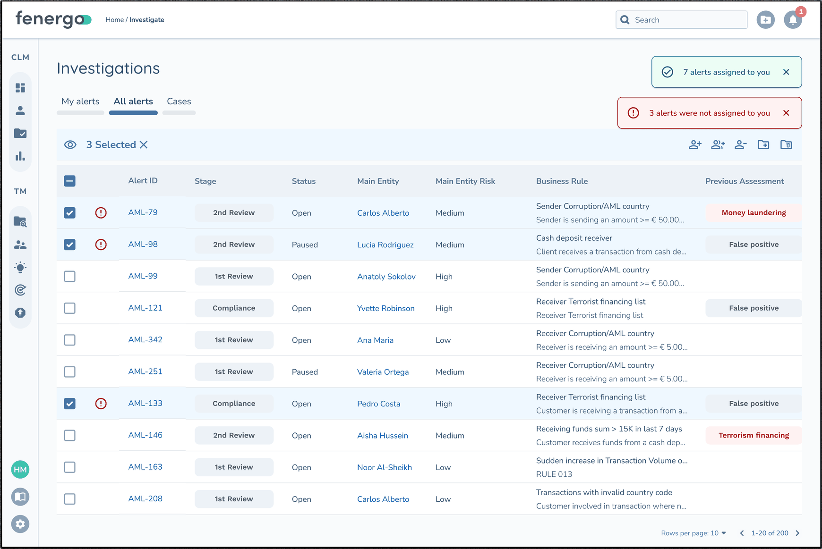Check the AML-163 row checkbox
Screen dimensions: 822x549
click(x=70, y=467)
